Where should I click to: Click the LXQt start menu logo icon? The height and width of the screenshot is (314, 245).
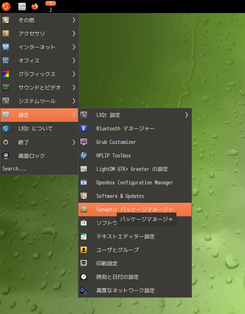pyautogui.click(x=6, y=7)
